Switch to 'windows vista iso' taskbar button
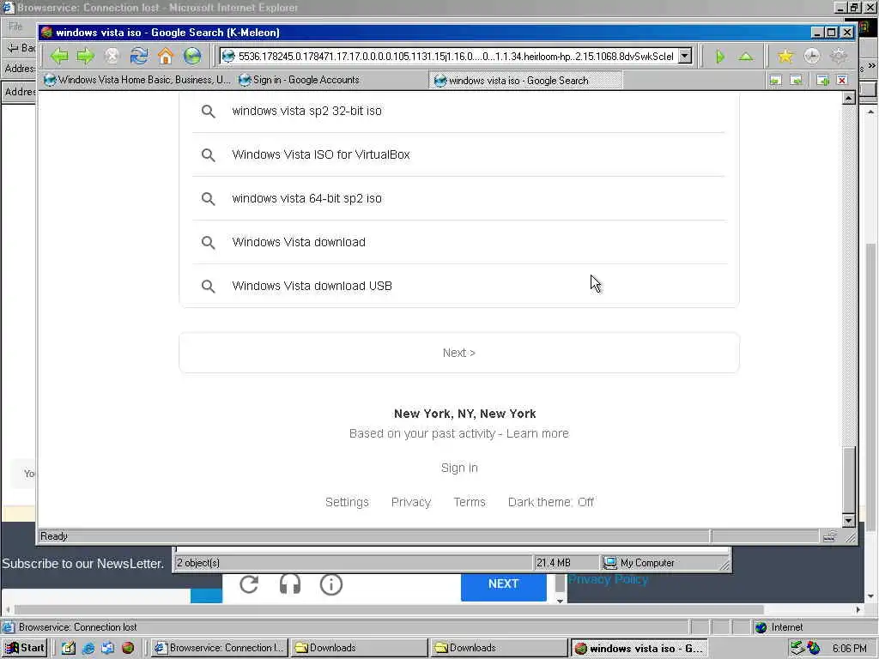The width and height of the screenshot is (879, 659). 639,649
